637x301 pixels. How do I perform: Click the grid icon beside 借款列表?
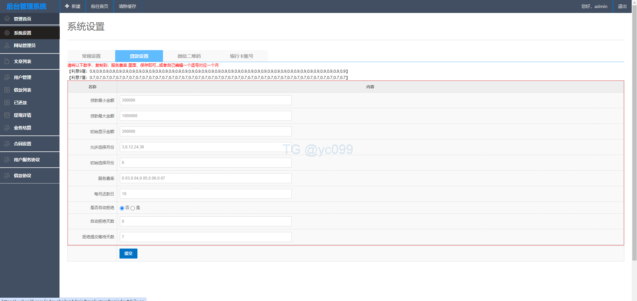[x=7, y=90]
